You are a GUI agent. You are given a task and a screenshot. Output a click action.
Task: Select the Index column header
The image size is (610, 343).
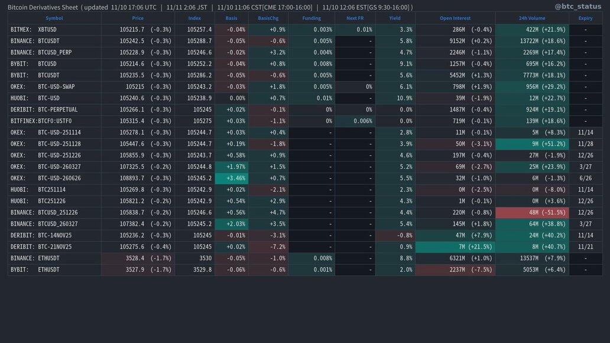[x=194, y=18]
